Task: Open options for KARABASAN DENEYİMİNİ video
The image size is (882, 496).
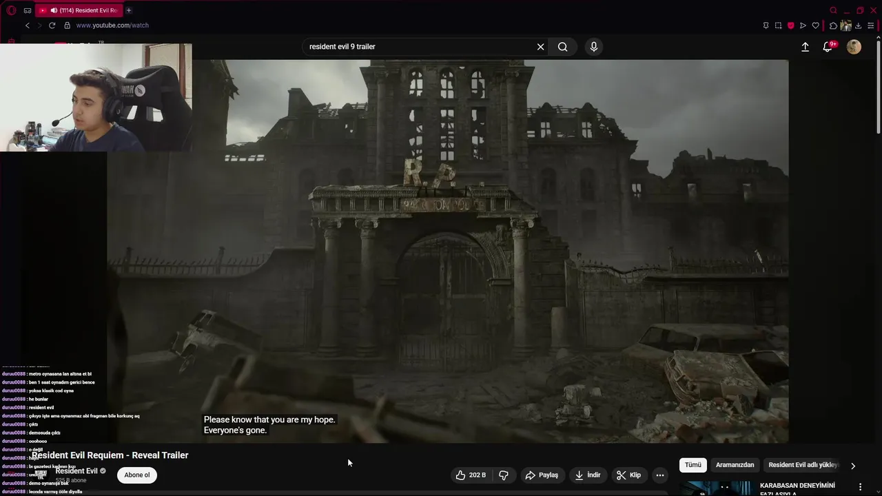Action: 861,486
